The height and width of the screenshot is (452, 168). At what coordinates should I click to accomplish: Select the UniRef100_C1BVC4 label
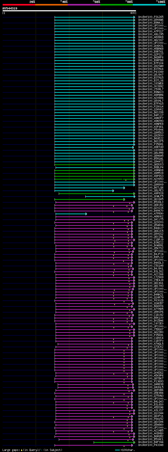tap(151, 338)
